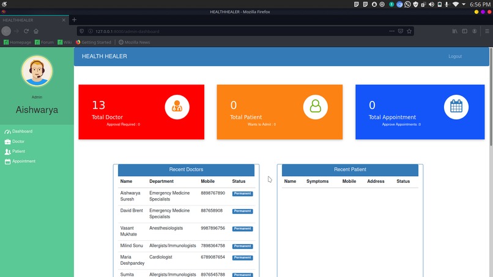Open Wiki bookmark

[64, 42]
